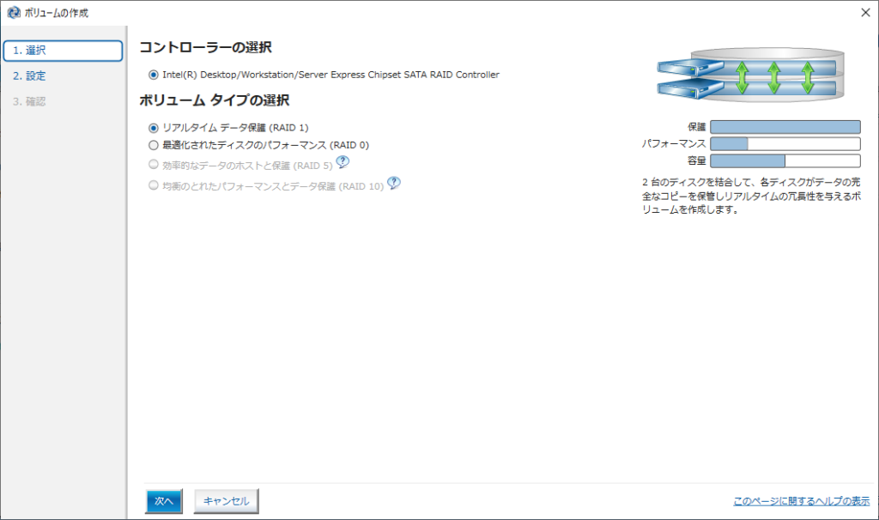Click the 容量 level bar
Viewport: 879px width, 520px height.
point(785,160)
